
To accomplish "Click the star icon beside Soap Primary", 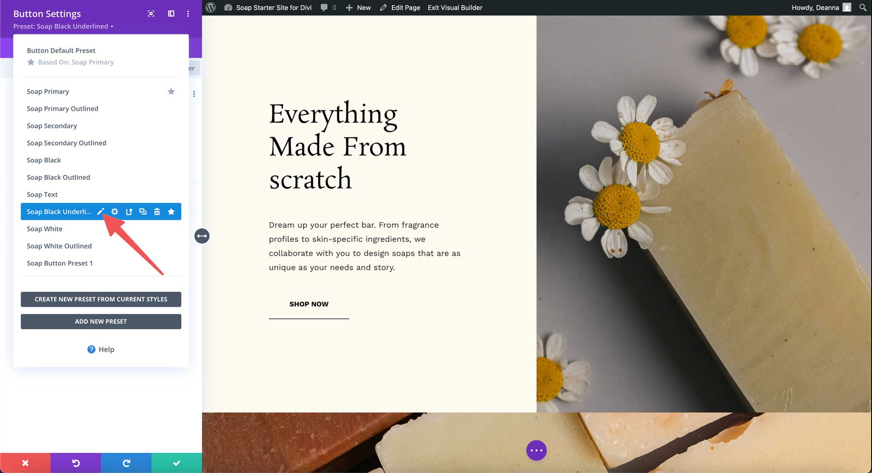I will point(171,92).
